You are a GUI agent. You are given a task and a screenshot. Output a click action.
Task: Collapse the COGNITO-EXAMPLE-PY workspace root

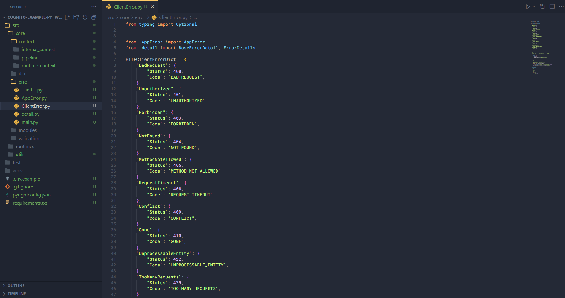[x=4, y=17]
